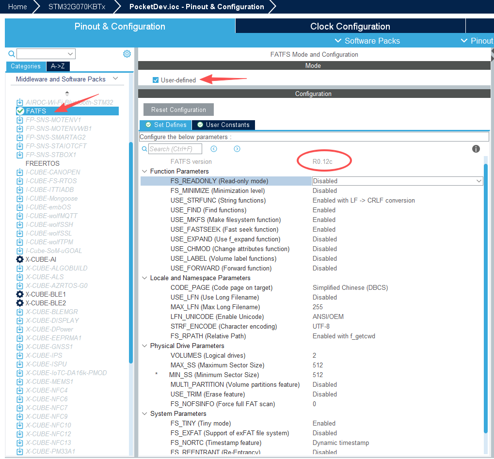Click the green check icon next to FATFS
The image size is (494, 459).
pos(20,111)
